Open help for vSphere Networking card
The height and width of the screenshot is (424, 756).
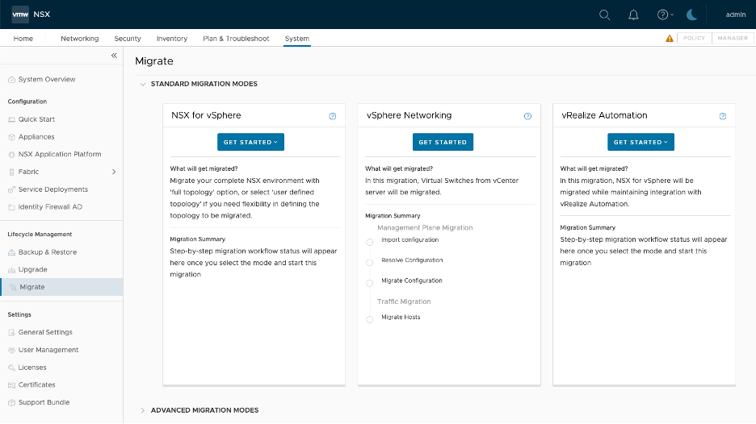(527, 116)
